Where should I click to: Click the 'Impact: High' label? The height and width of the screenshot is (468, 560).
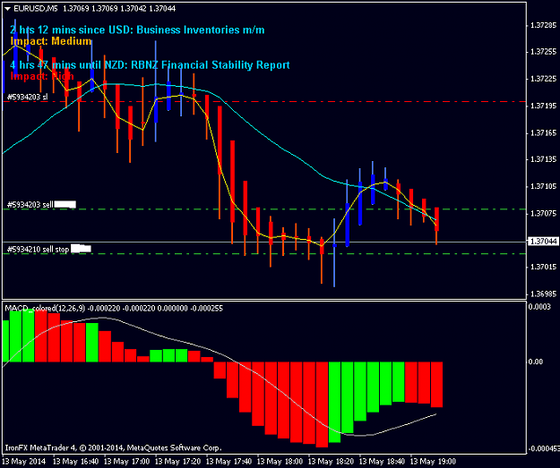point(42,76)
